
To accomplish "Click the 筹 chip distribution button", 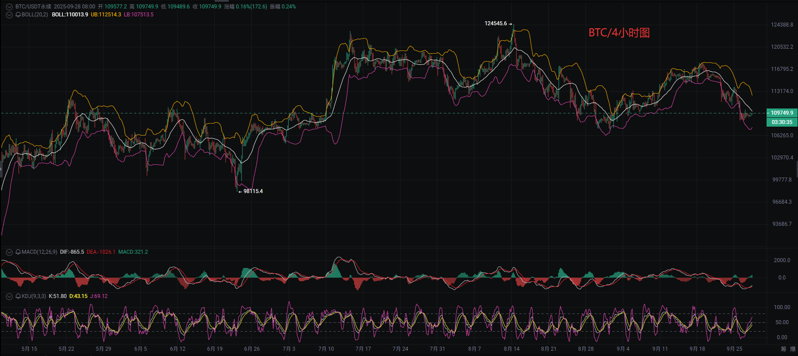I will 783,349.
